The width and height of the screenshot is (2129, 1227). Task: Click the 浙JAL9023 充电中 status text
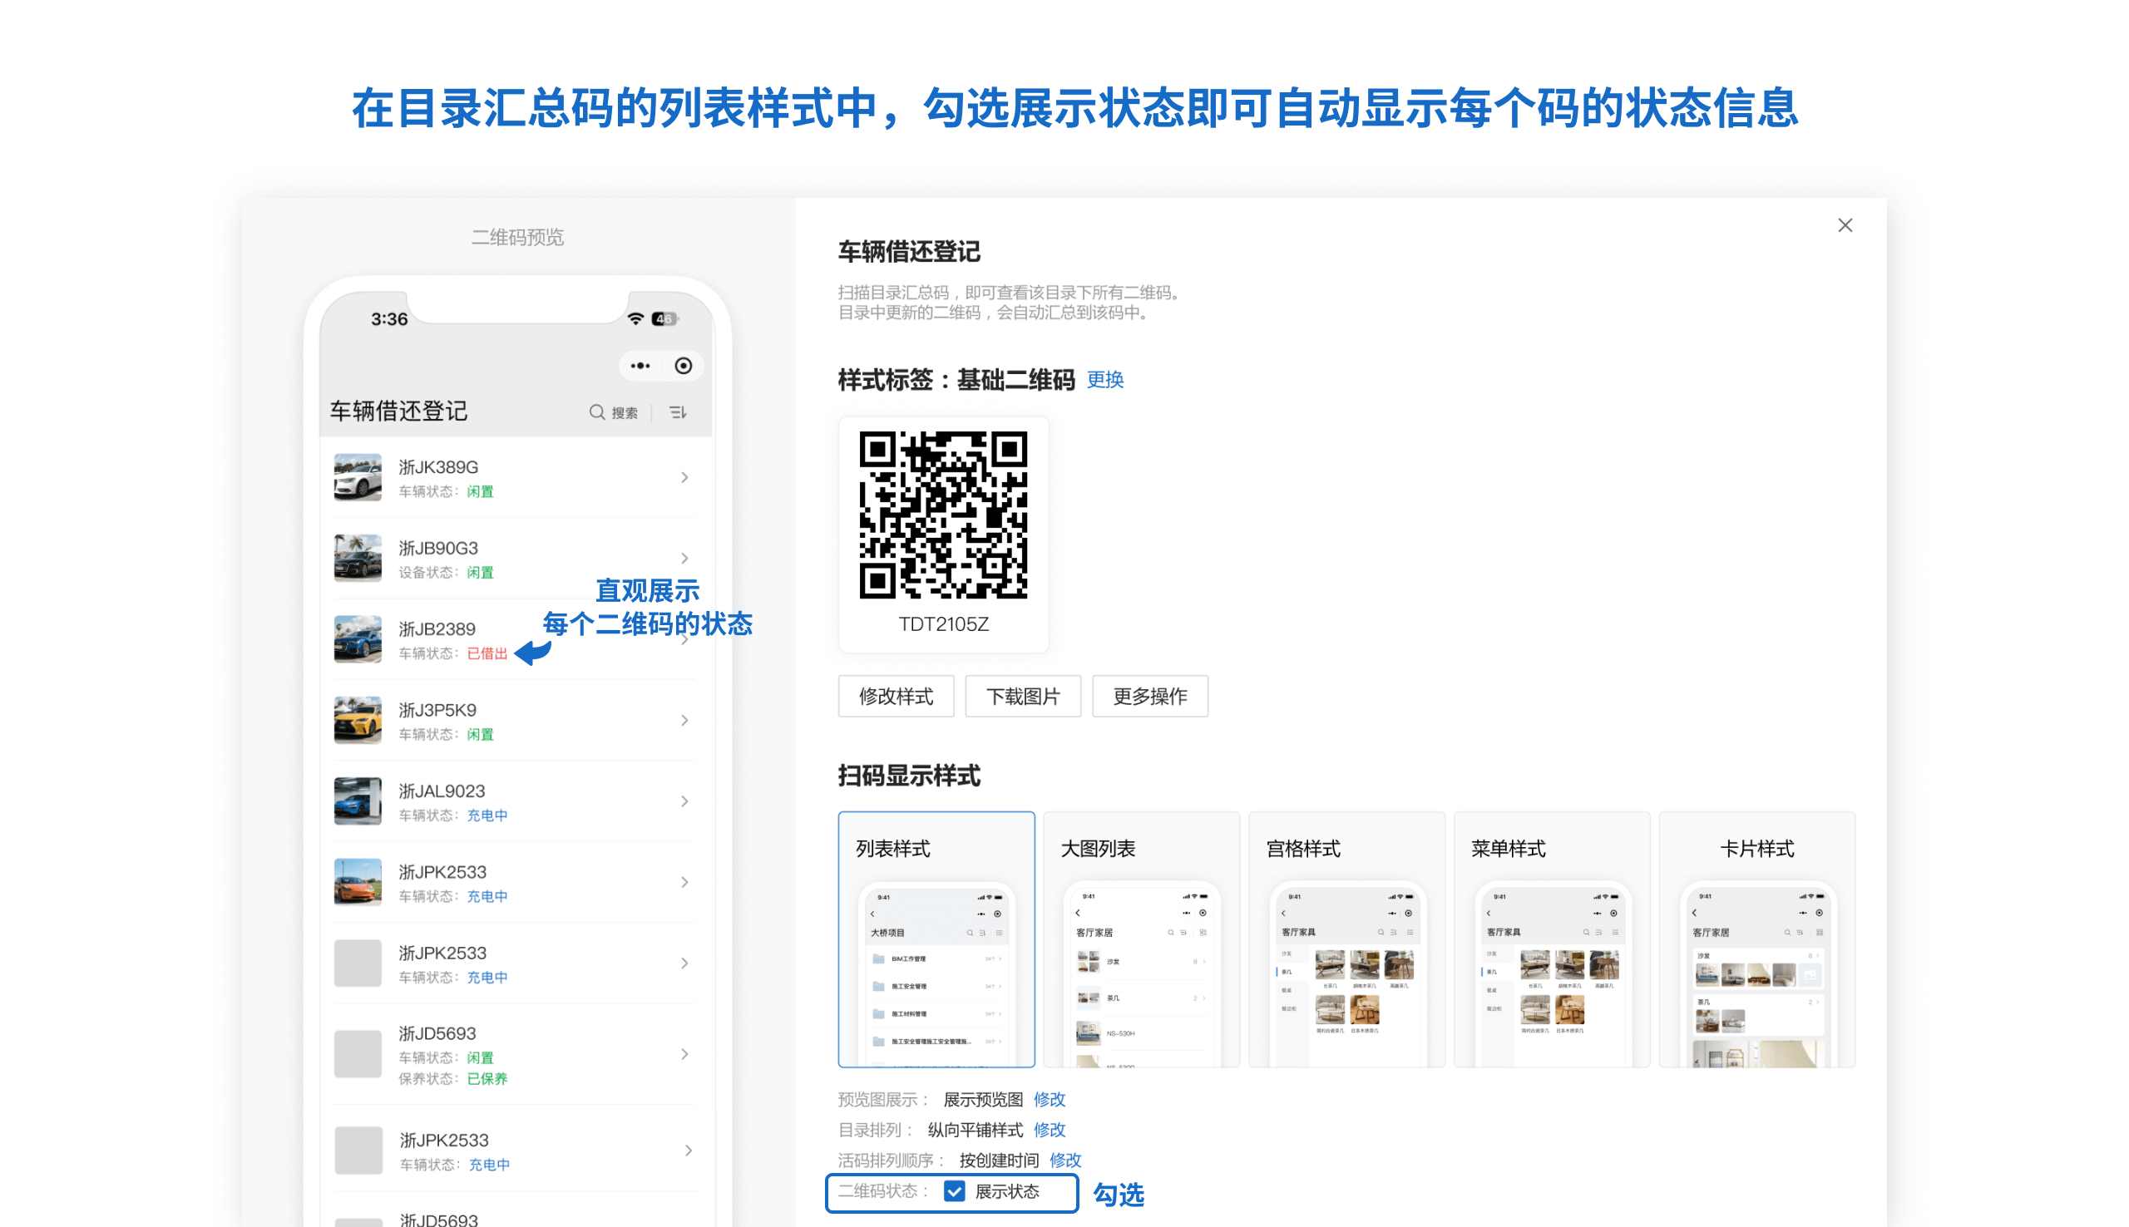point(487,815)
